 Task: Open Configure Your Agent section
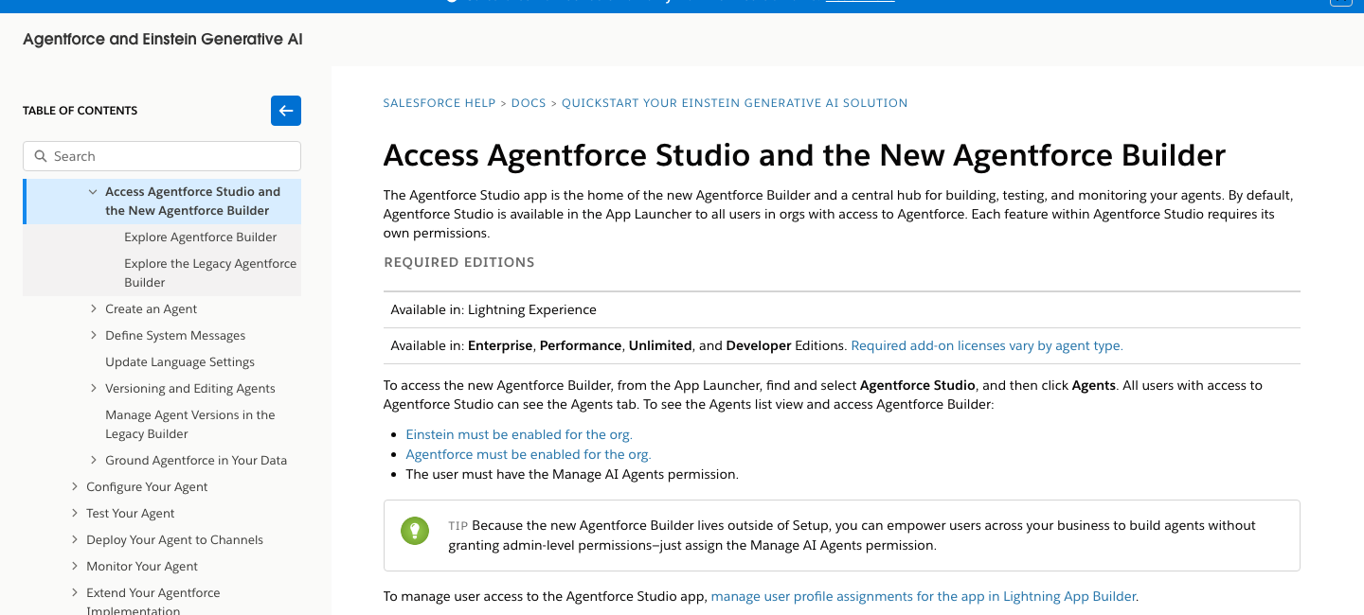(x=147, y=487)
